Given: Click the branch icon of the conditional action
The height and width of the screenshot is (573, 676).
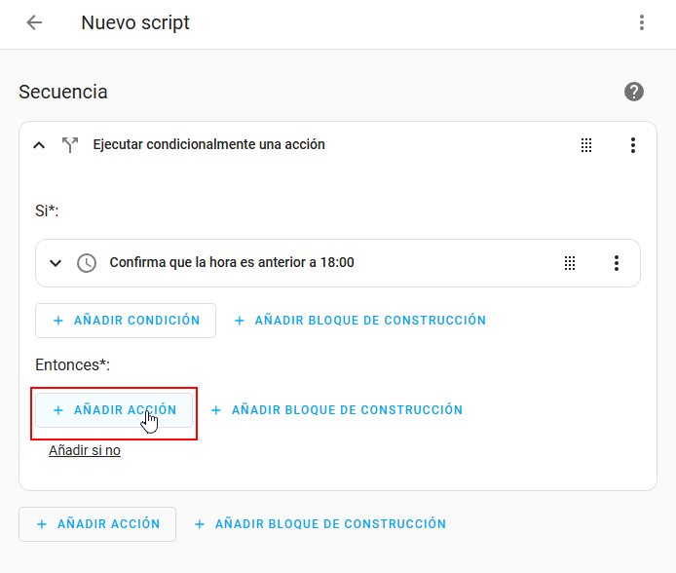Looking at the screenshot, I should (69, 145).
